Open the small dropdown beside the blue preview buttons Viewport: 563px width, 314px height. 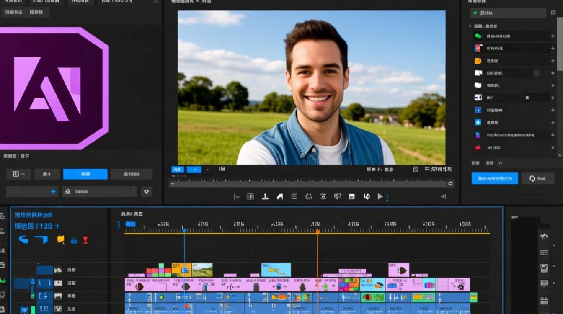pyautogui.click(x=208, y=170)
